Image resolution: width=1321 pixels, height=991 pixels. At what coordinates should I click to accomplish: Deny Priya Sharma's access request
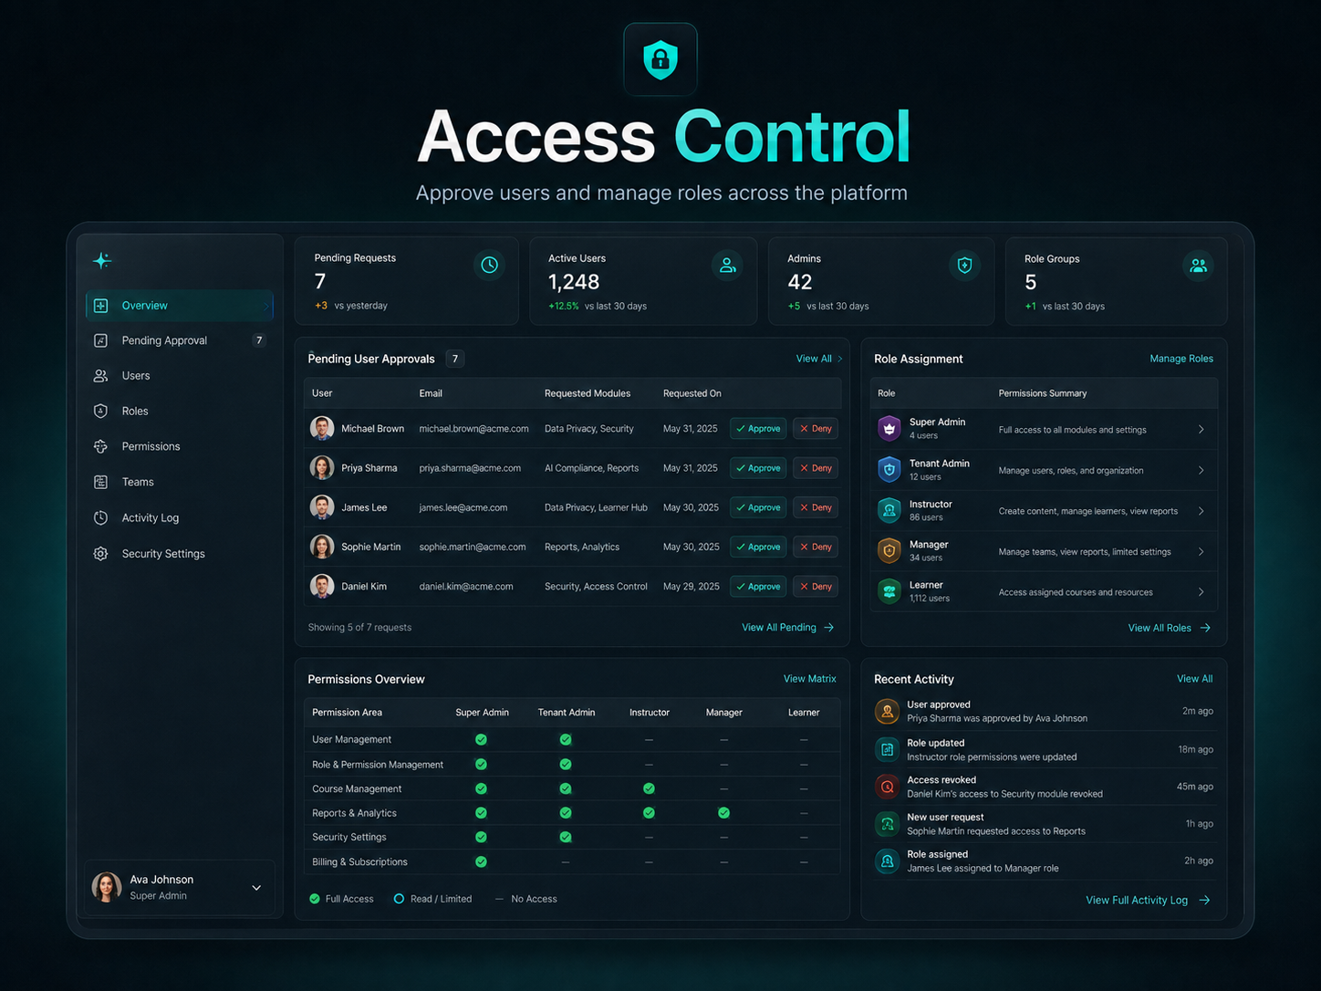816,468
